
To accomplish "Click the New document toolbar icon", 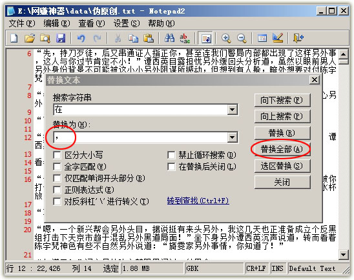I will (14, 38).
